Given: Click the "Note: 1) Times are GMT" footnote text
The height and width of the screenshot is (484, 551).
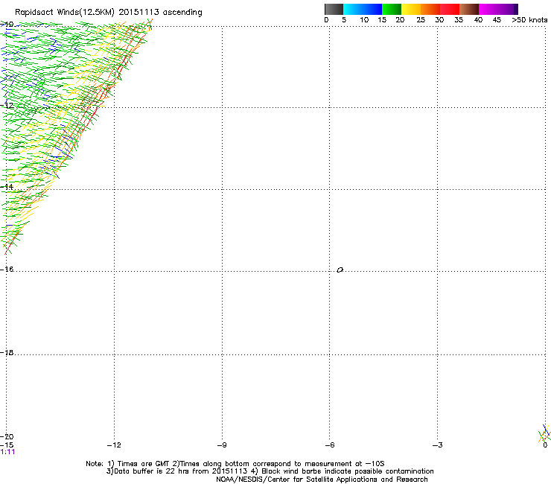Looking at the screenshot, I should click(129, 464).
